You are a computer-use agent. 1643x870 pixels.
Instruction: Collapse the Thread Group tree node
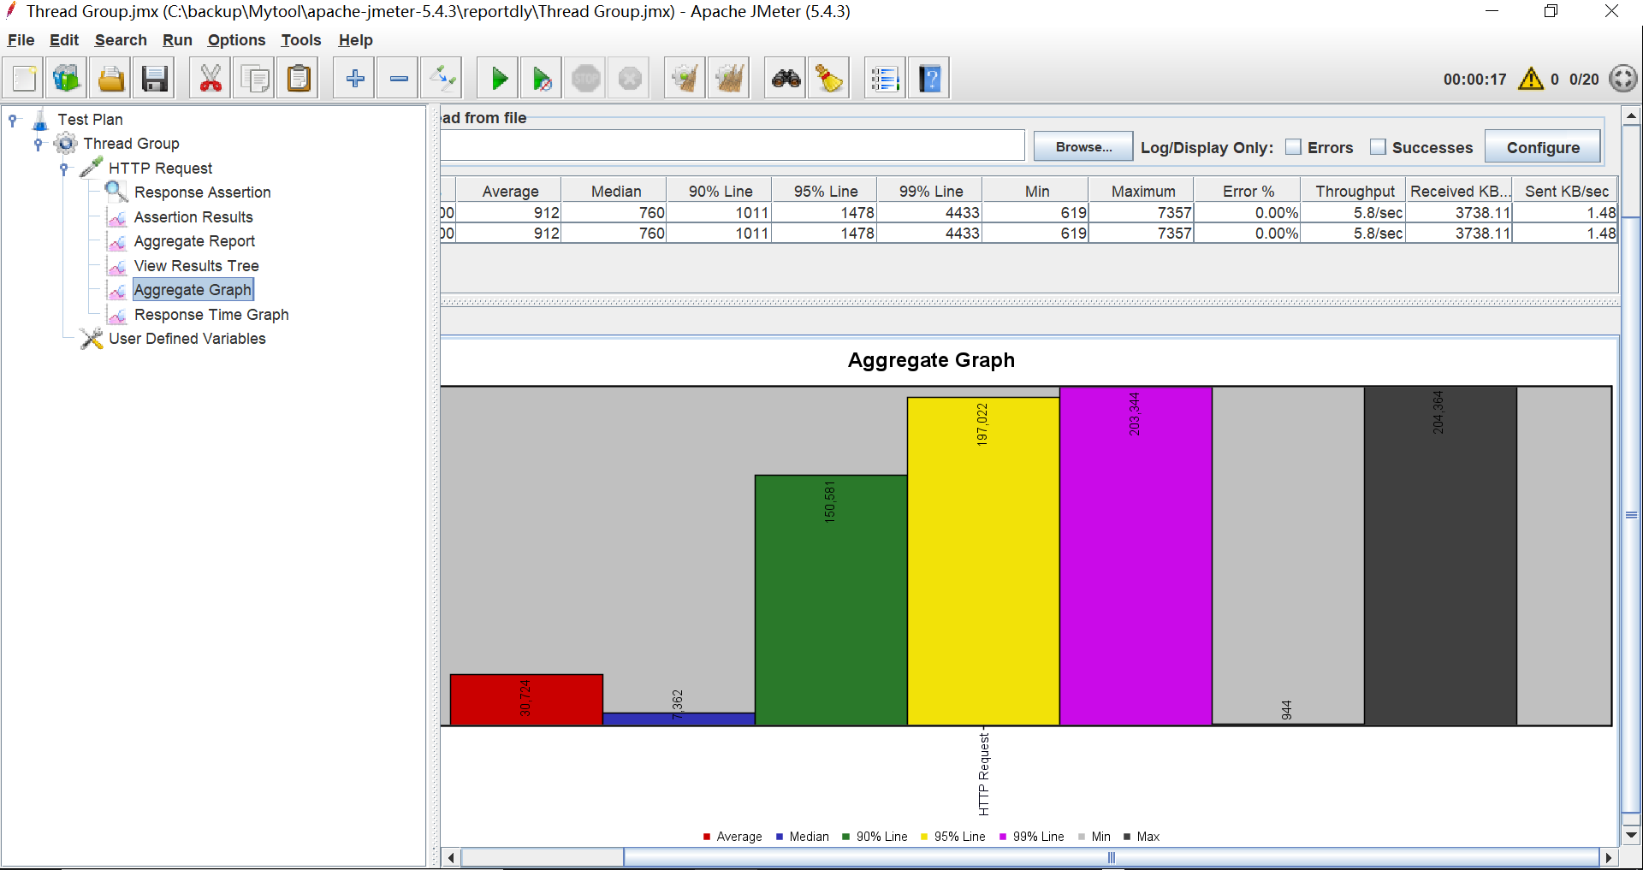click(38, 144)
